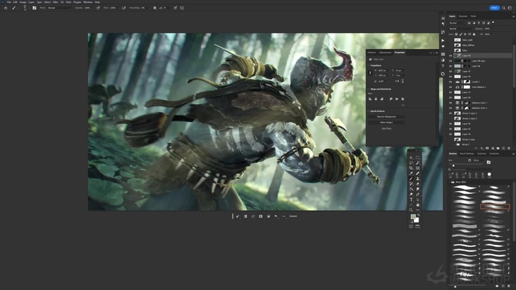Image resolution: width=516 pixels, height=290 pixels.
Task: Switch to the Channels tab
Action: coord(463,16)
